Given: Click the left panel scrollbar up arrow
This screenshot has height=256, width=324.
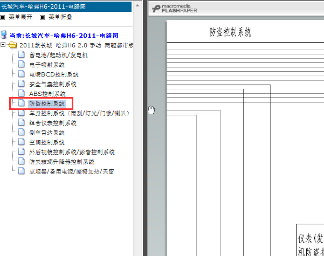Looking at the screenshot, I should point(137,5).
